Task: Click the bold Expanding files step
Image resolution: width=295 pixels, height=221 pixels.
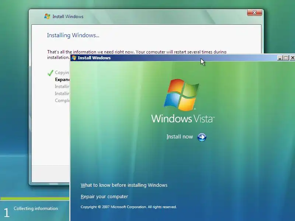Action: pos(62,80)
